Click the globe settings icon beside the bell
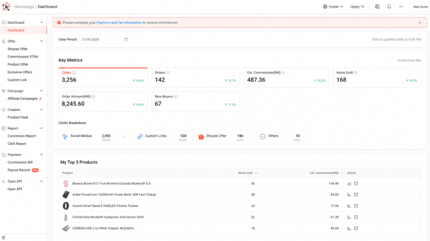The width and height of the screenshot is (430, 241). pos(378,7)
